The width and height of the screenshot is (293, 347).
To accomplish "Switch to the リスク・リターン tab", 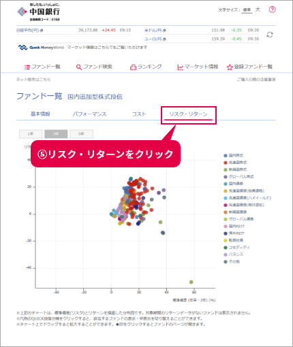I will coord(188,114).
